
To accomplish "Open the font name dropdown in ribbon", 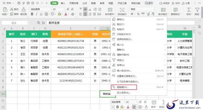I will point(51,9).
